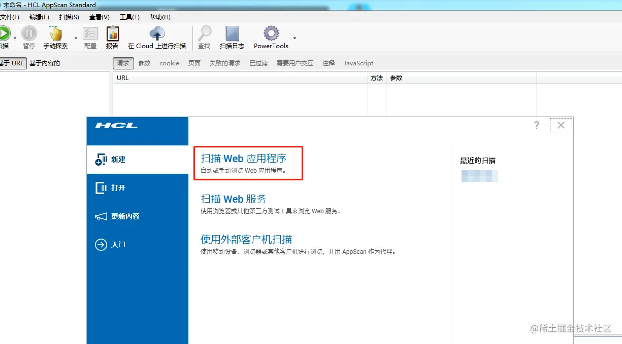This screenshot has width=622, height=344.
Task: Click Scan in Cloud (在 Cloud 上进行扫描) icon
Action: [157, 33]
